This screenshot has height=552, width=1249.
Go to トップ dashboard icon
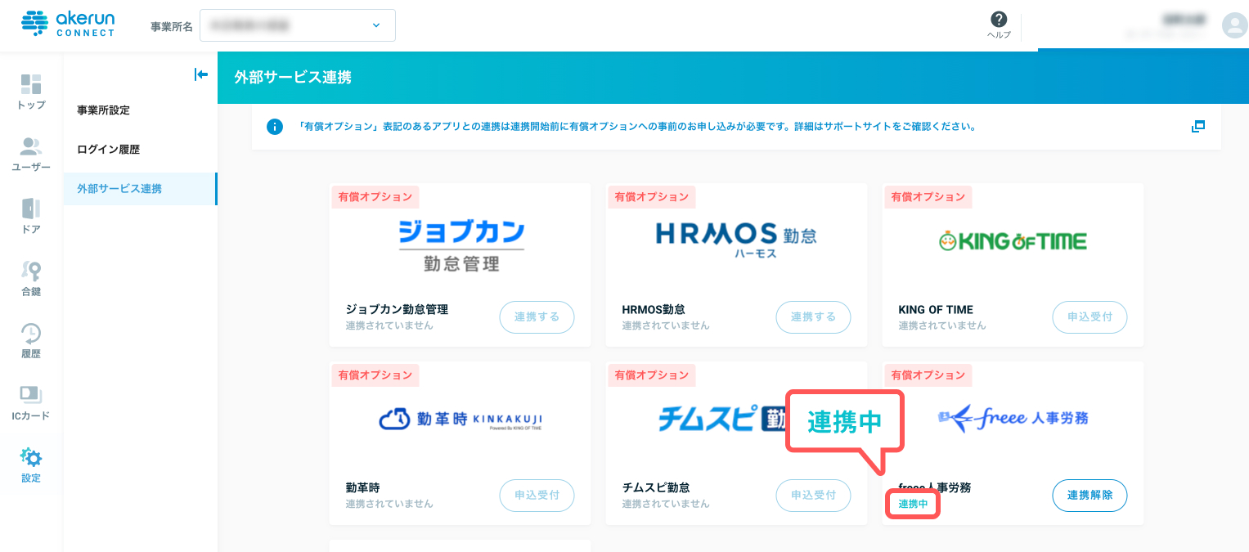coord(31,84)
